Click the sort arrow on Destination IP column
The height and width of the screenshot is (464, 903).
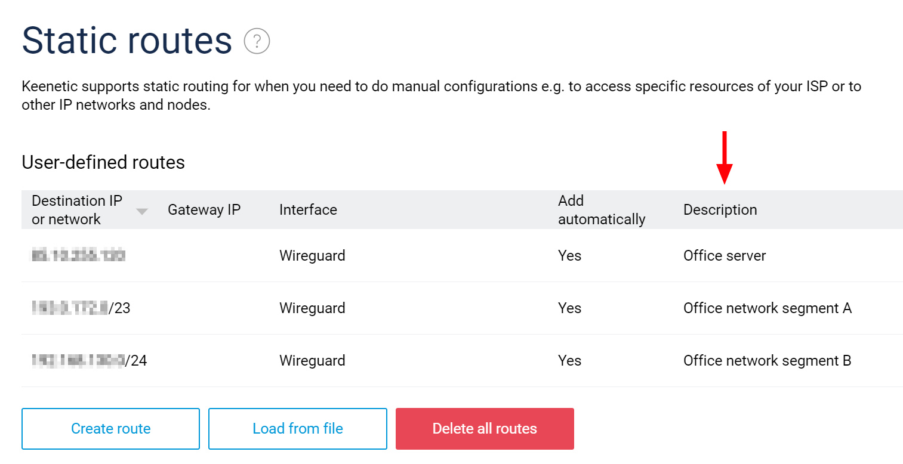(142, 212)
